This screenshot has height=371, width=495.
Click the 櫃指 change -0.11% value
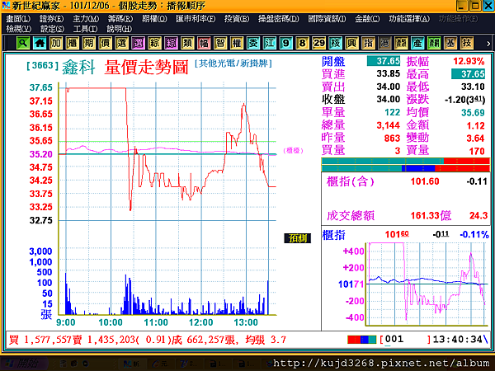click(474, 234)
